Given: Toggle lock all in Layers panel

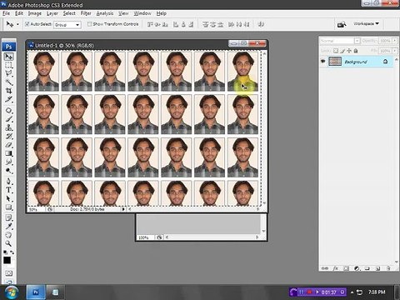Looking at the screenshot, I should click(356, 51).
